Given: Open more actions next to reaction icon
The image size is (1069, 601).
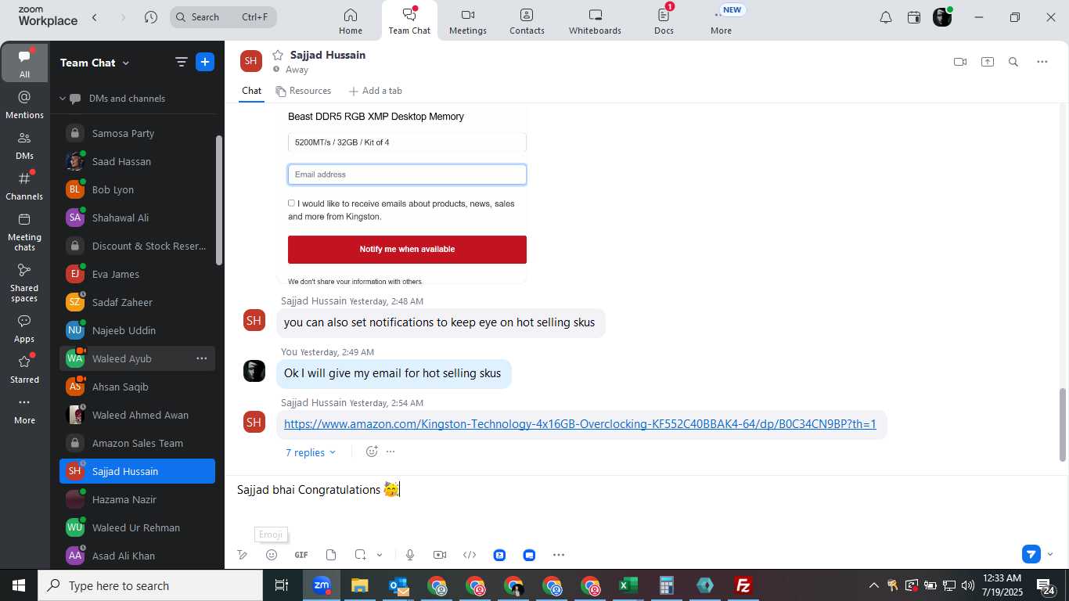Looking at the screenshot, I should 391,452.
